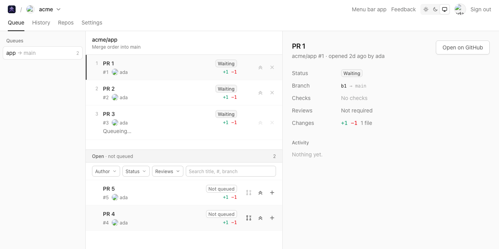Select the app → main queue

43,53
